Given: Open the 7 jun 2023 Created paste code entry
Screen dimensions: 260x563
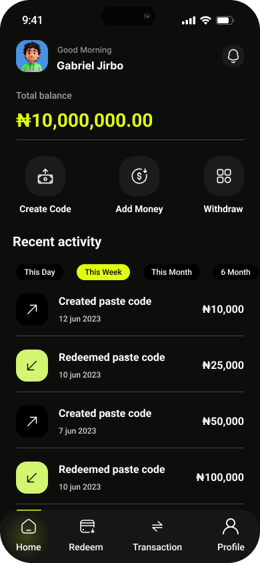Looking at the screenshot, I should [130, 421].
